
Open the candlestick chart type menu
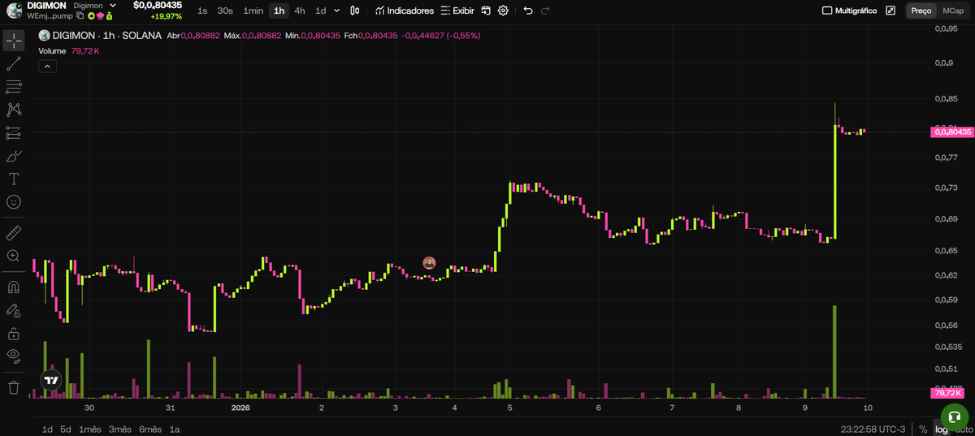[x=355, y=11]
